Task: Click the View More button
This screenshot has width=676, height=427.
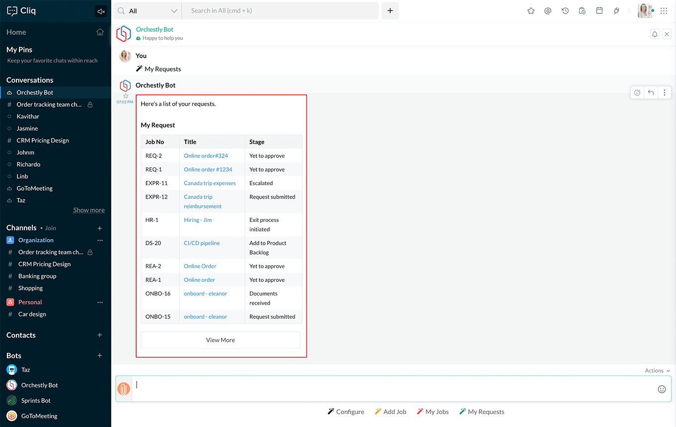Action: tap(221, 340)
